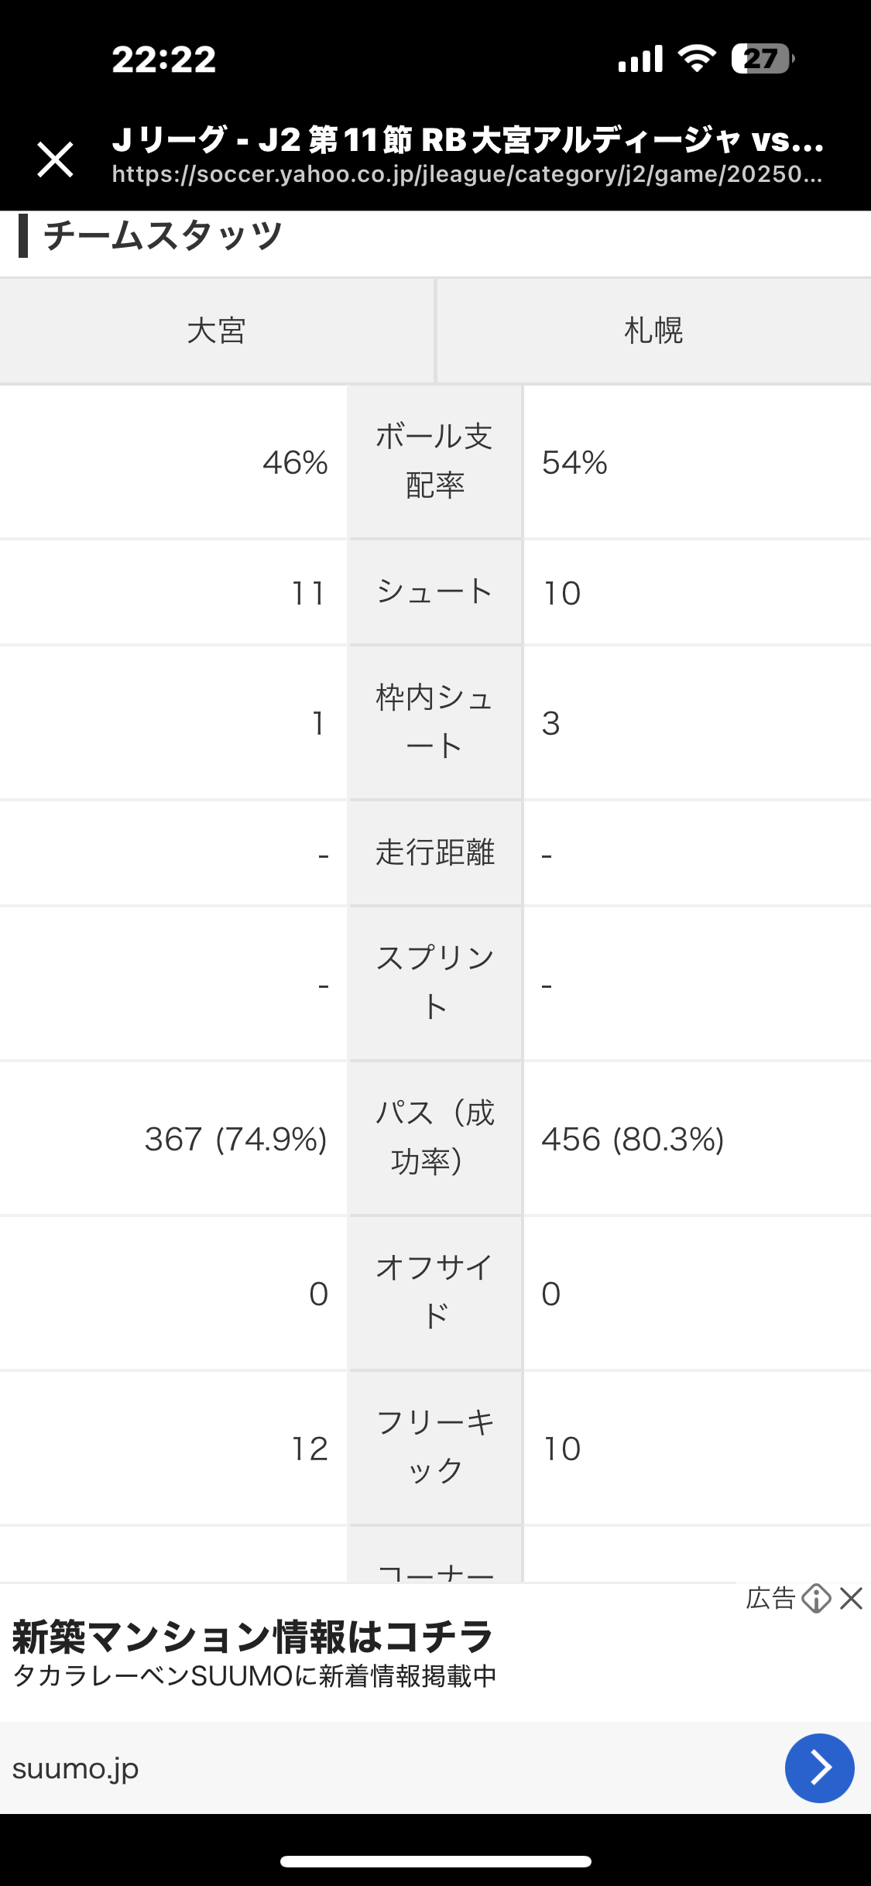
Task: Select the 札幌 team header cell
Action: (654, 331)
